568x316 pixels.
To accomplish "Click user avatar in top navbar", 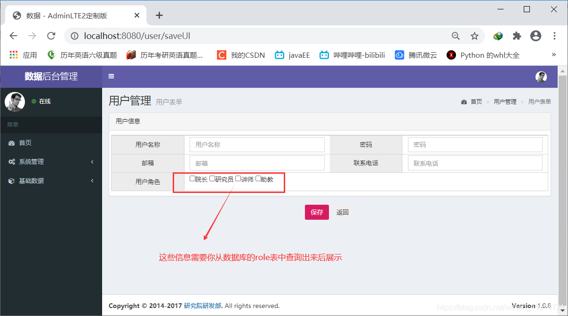I will click(x=541, y=77).
